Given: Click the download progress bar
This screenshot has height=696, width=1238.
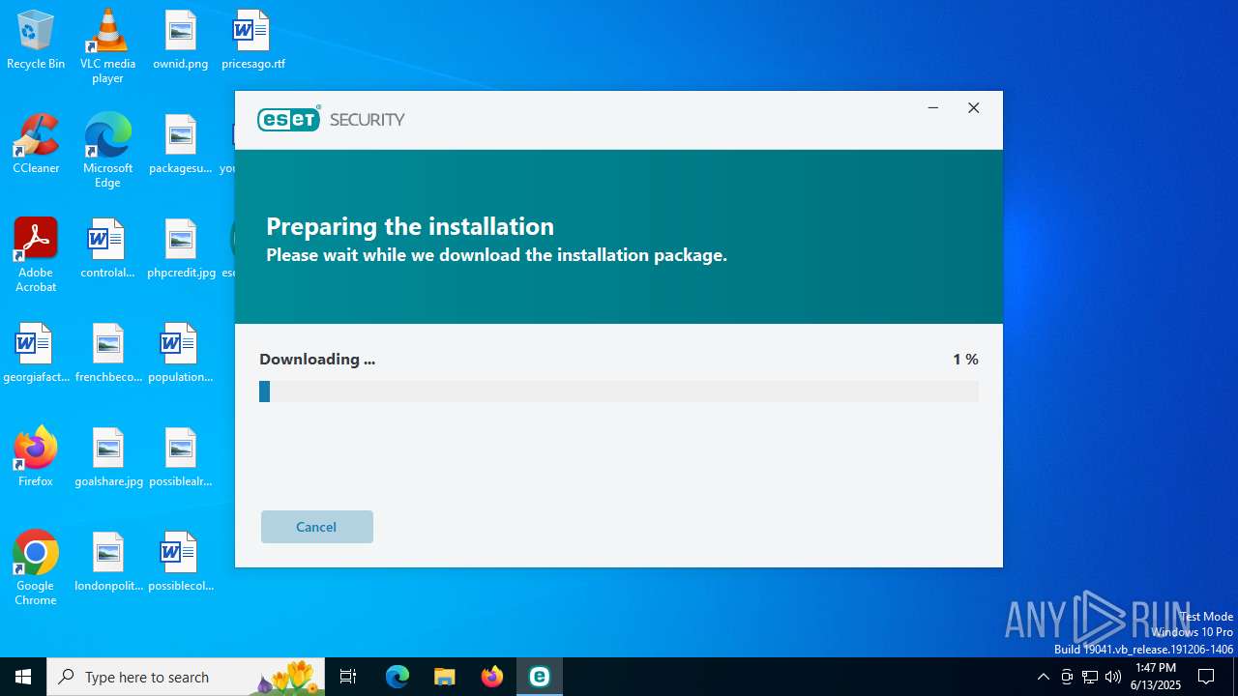Looking at the screenshot, I should [619, 391].
